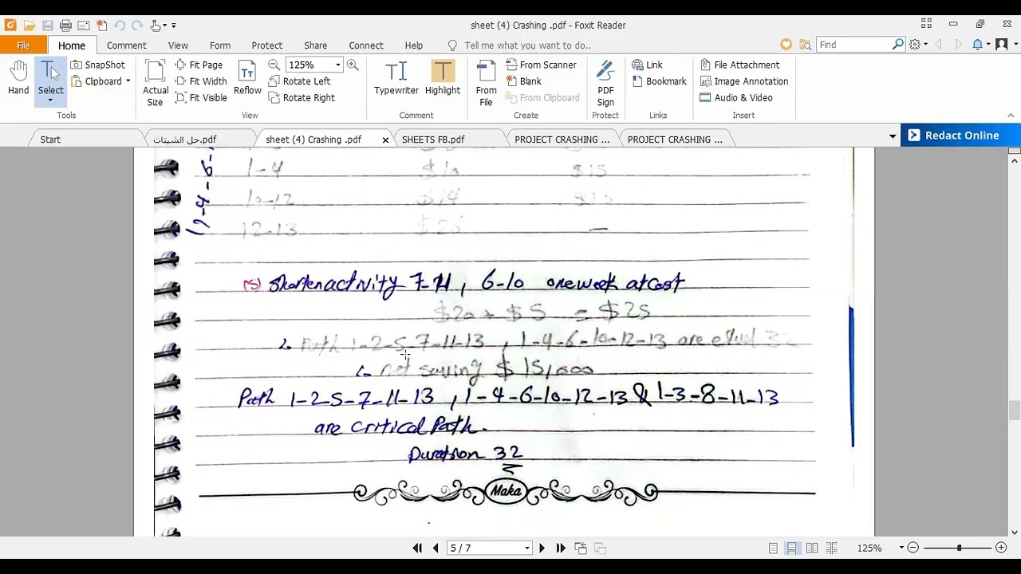1021x574 pixels.
Task: Apply Fit Visible view
Action: click(200, 98)
